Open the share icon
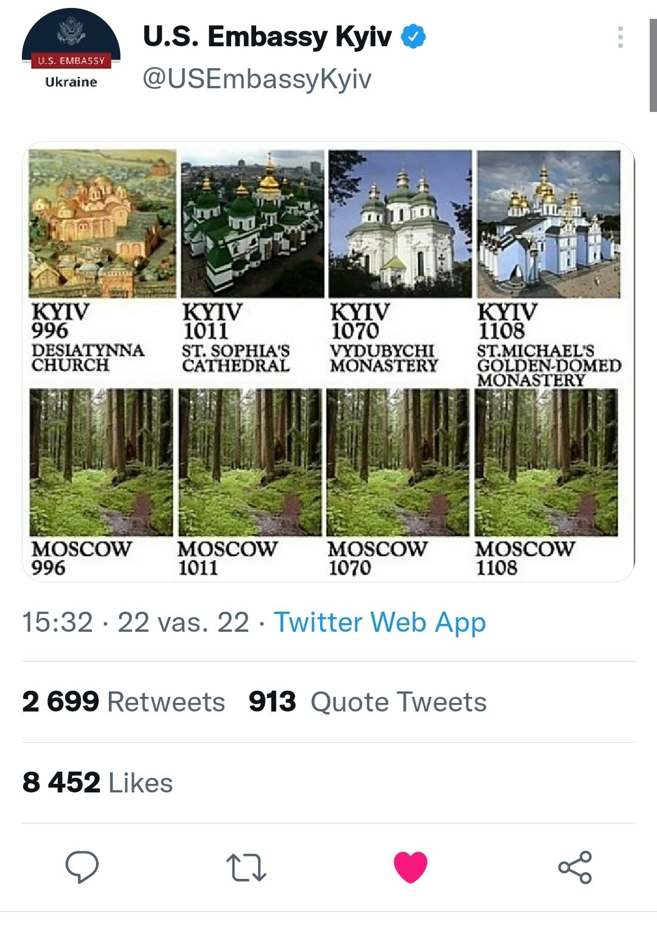Viewport: 657px width, 930px height. [x=575, y=867]
